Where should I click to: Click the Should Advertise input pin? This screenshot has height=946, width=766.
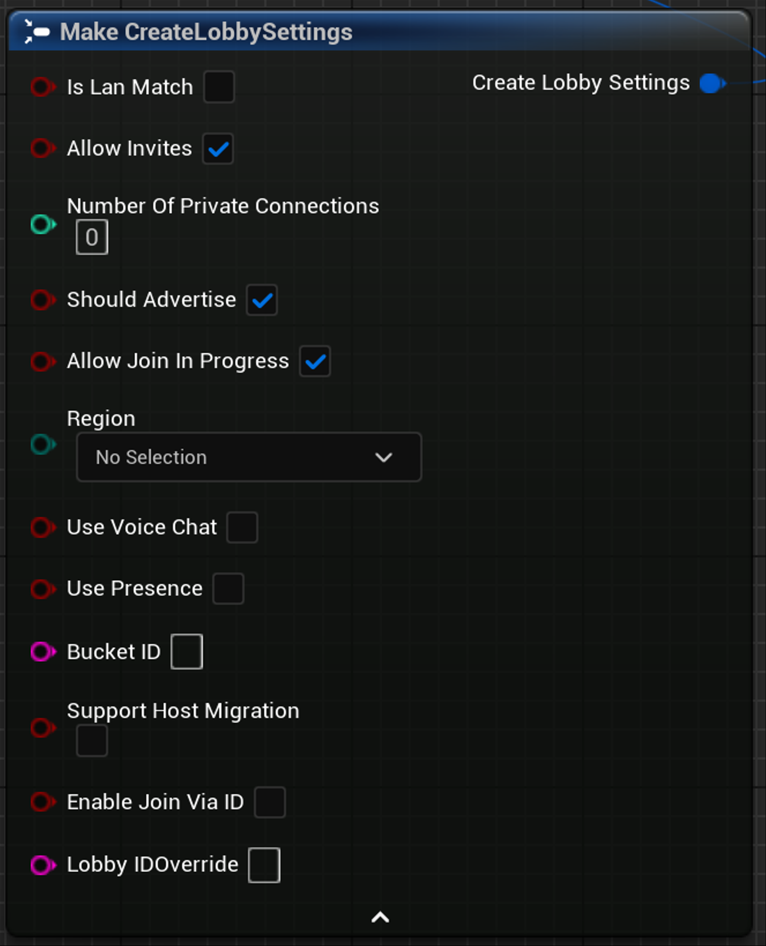click(43, 300)
